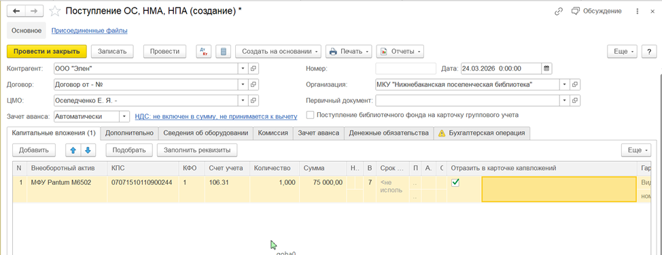The image size is (662, 255).
Task: Switch to Дополнительно tab
Action: click(129, 133)
